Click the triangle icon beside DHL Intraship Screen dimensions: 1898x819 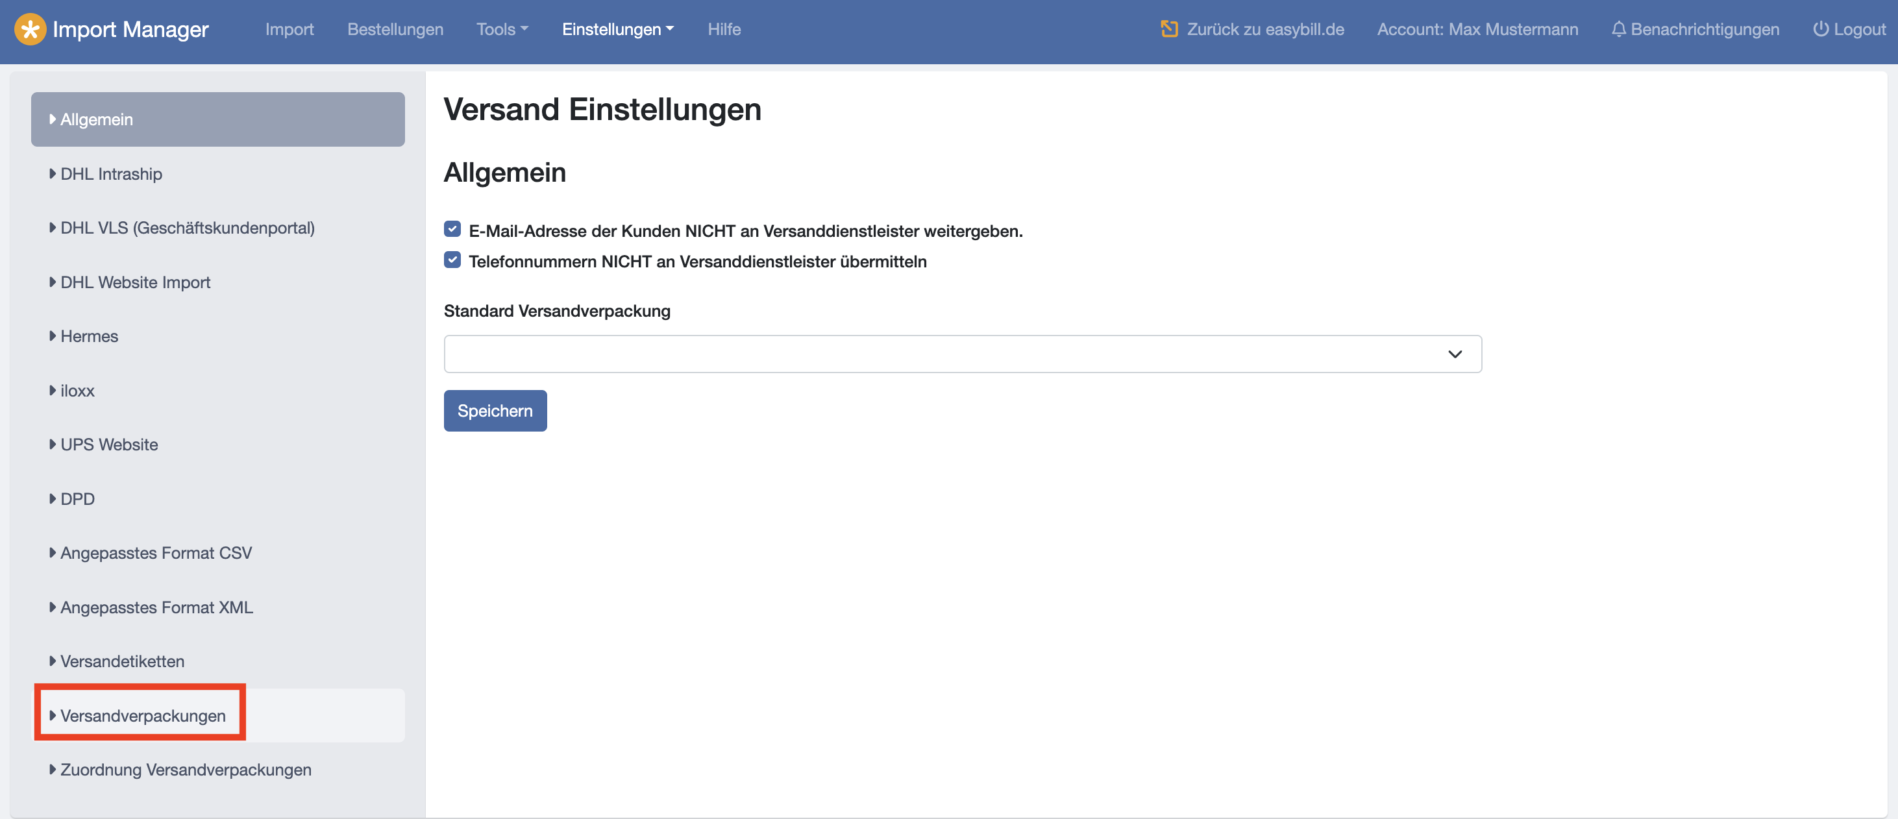coord(53,174)
